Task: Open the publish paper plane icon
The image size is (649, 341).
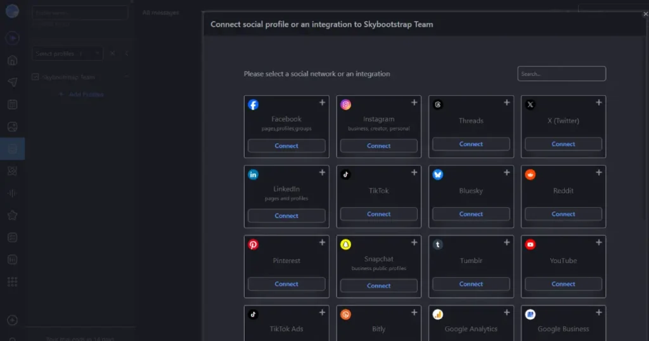Action: click(x=13, y=82)
